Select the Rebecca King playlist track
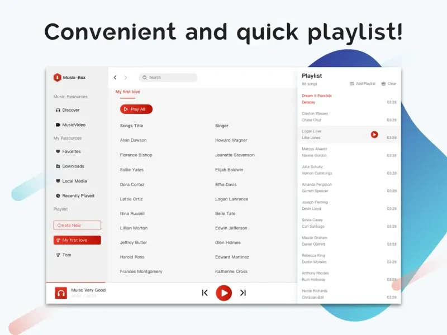 (349, 259)
